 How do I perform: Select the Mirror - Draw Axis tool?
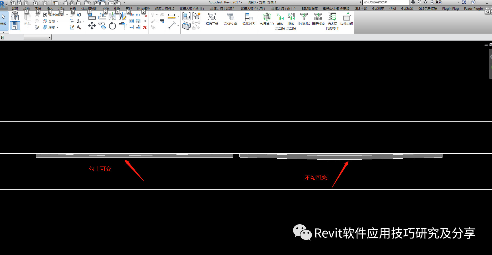tap(123, 17)
